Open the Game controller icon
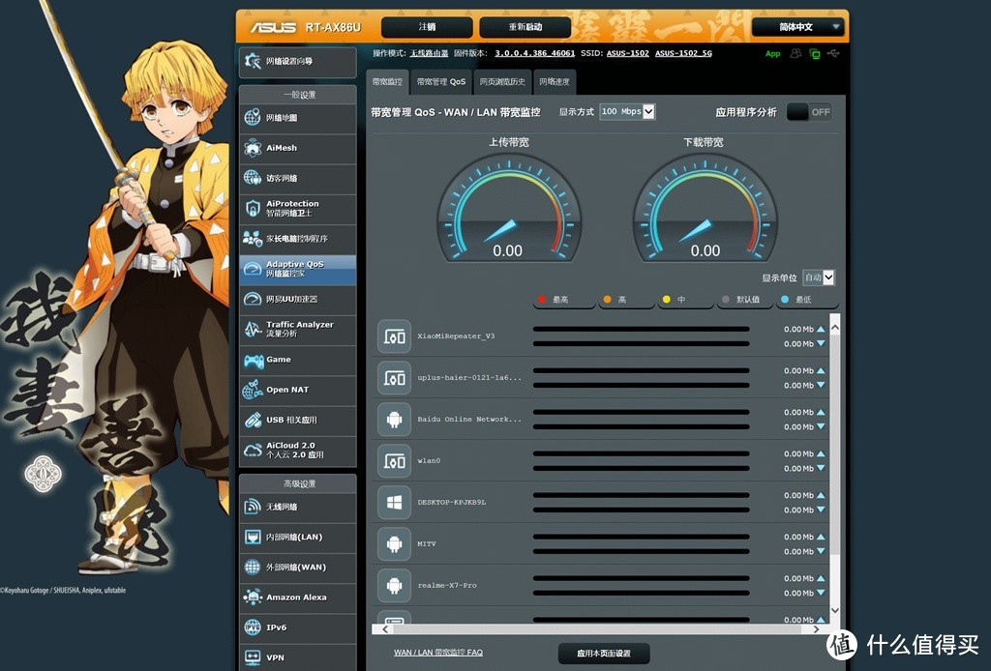The image size is (991, 671). [x=254, y=360]
